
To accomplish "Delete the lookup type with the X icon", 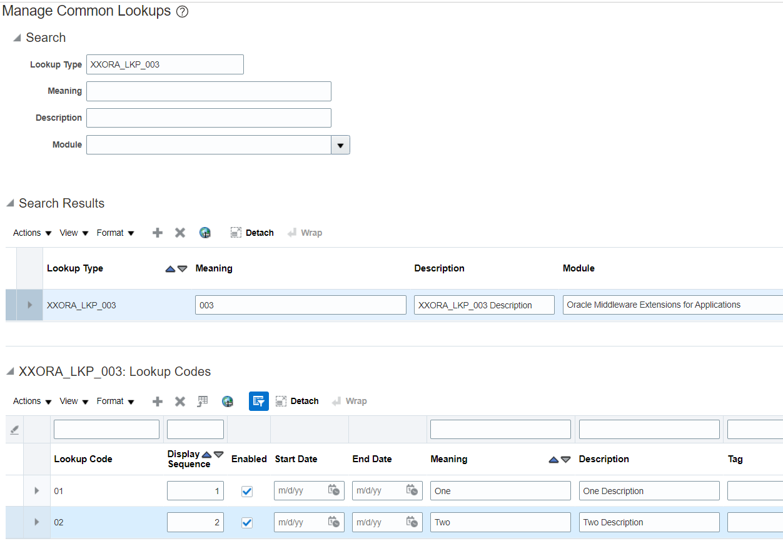I will tap(180, 232).
